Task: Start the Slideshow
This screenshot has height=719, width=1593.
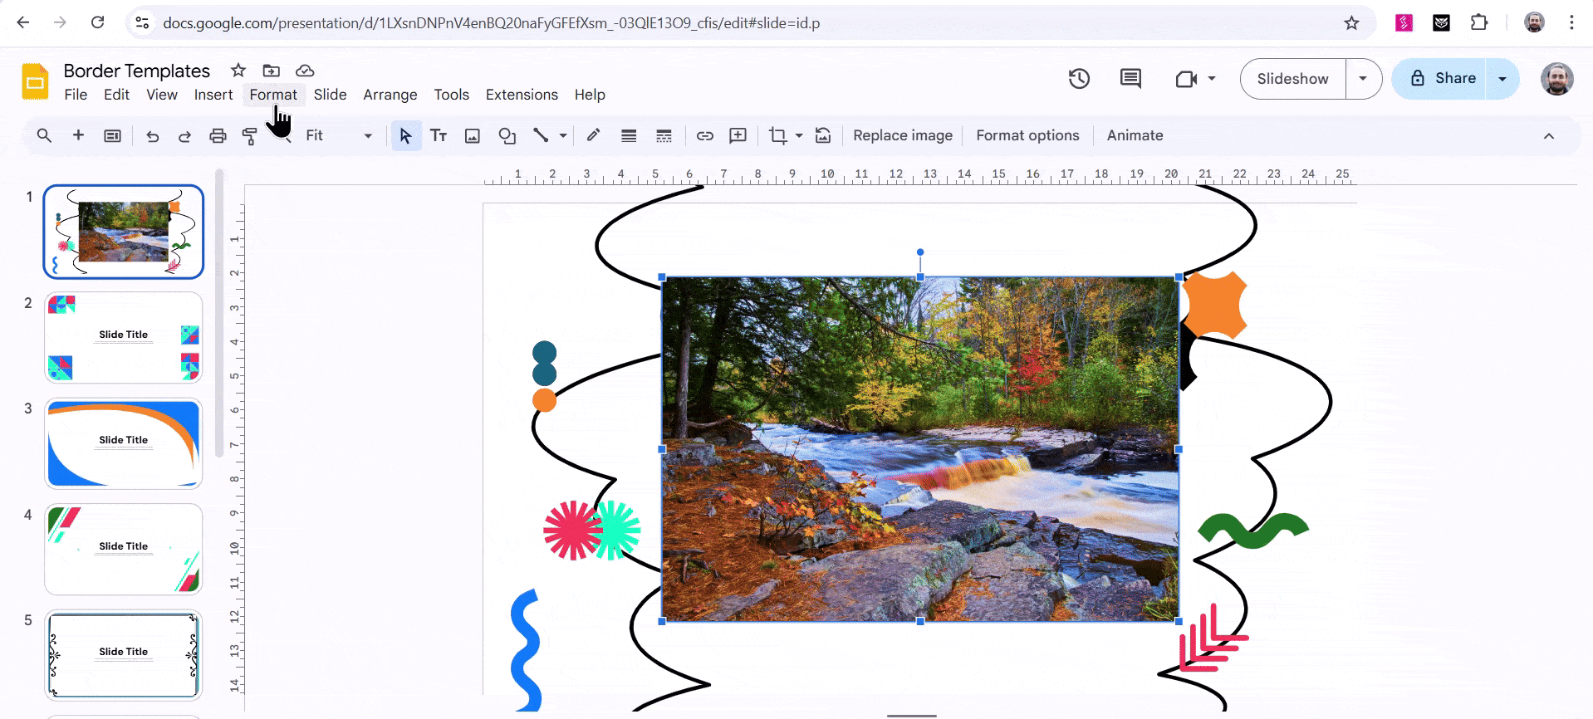Action: pyautogui.click(x=1292, y=79)
